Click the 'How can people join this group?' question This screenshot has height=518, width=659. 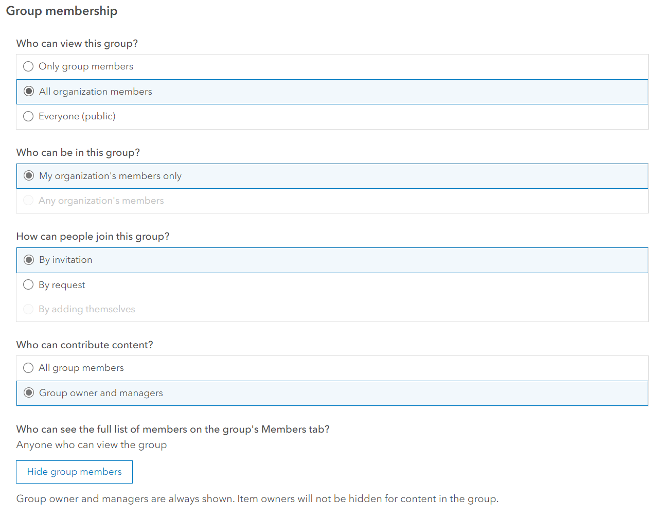[x=93, y=236]
